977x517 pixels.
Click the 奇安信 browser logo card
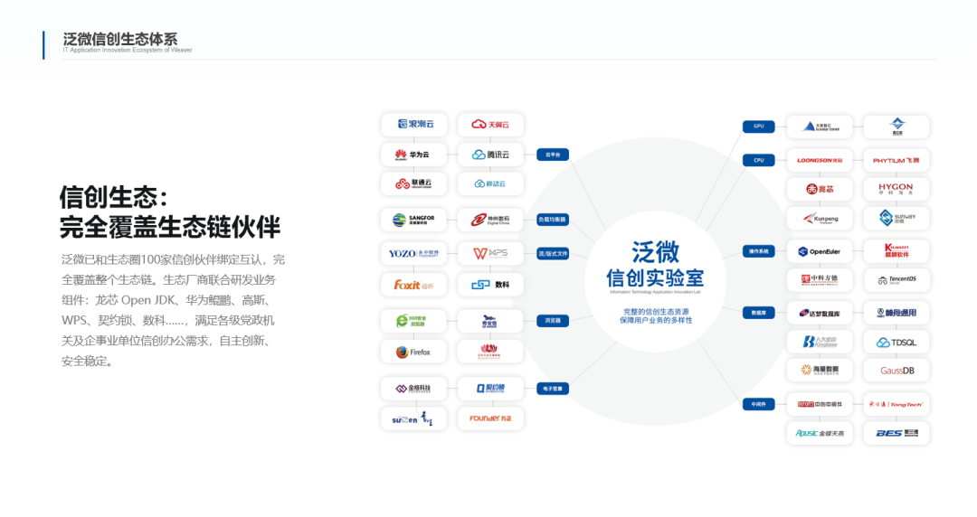490,321
